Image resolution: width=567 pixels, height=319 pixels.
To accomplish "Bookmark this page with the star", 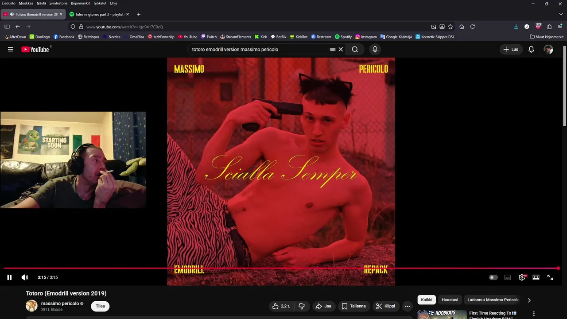I will (x=450, y=27).
